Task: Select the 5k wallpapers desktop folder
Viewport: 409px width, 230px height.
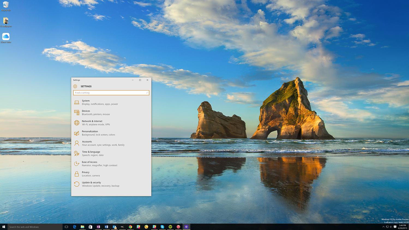Action: coord(6,22)
